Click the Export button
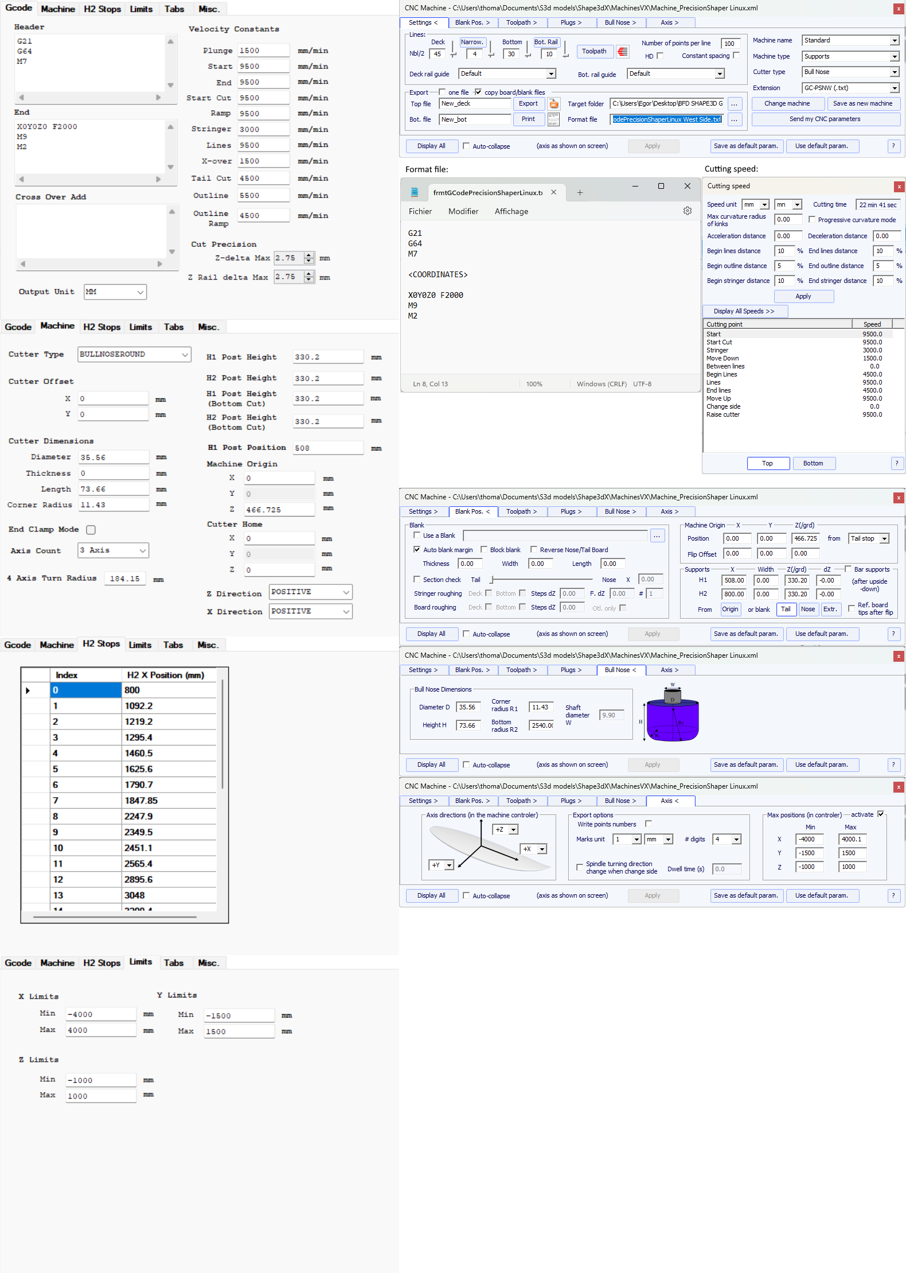The width and height of the screenshot is (906, 1273). (x=528, y=104)
